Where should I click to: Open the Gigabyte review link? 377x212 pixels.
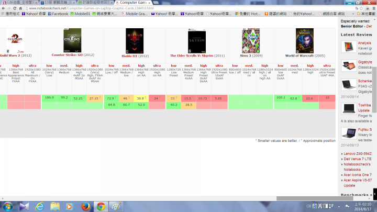365,62
